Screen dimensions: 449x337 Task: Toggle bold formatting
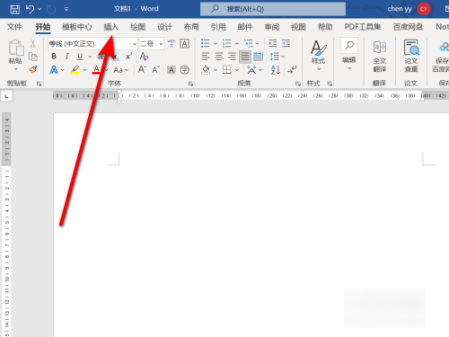54,57
